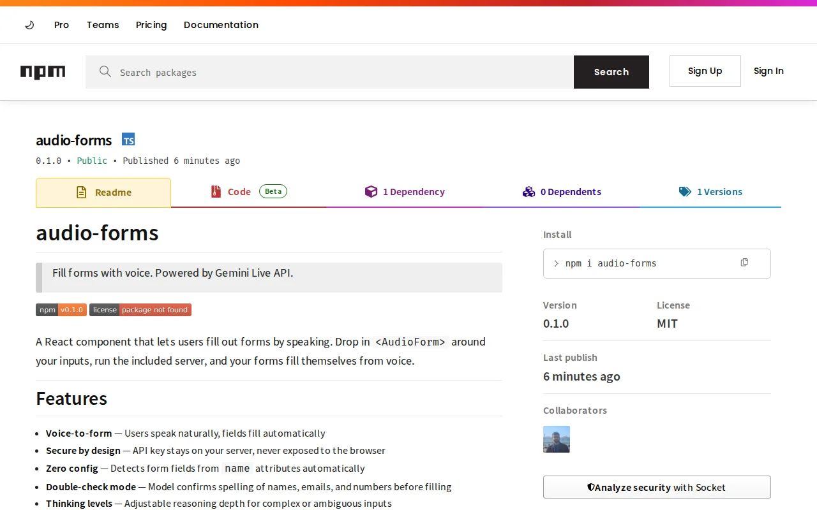
Task: Click the Secure by design feature item
Action: coord(216,451)
